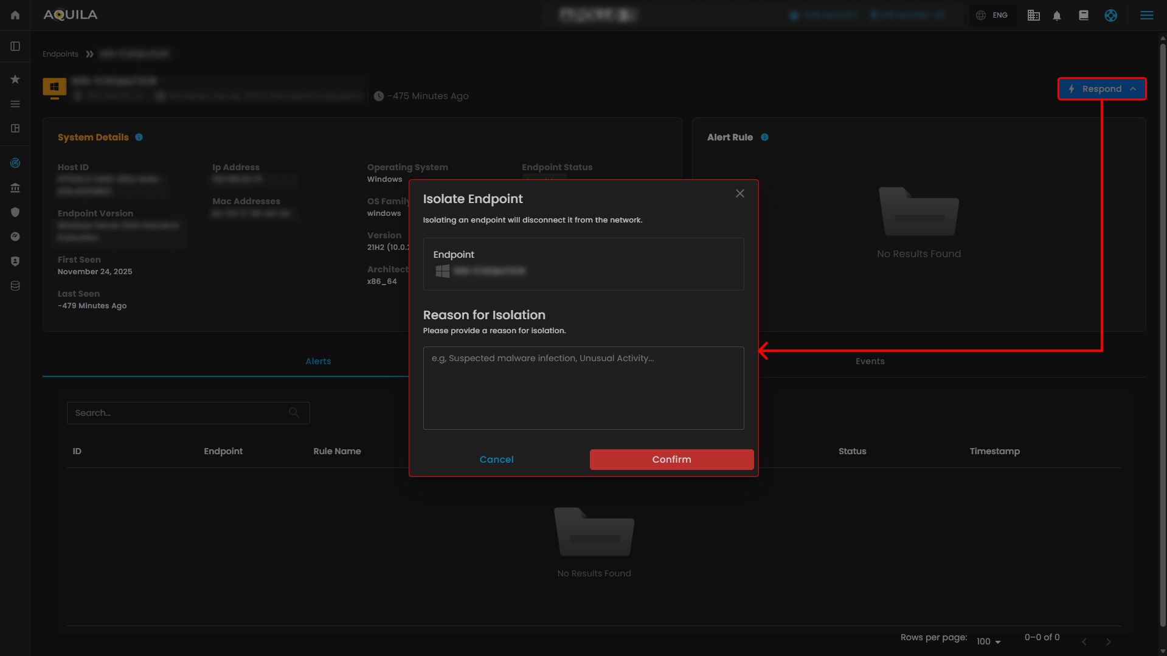Open the favorites star icon in sidebar
1167x656 pixels.
tap(15, 79)
